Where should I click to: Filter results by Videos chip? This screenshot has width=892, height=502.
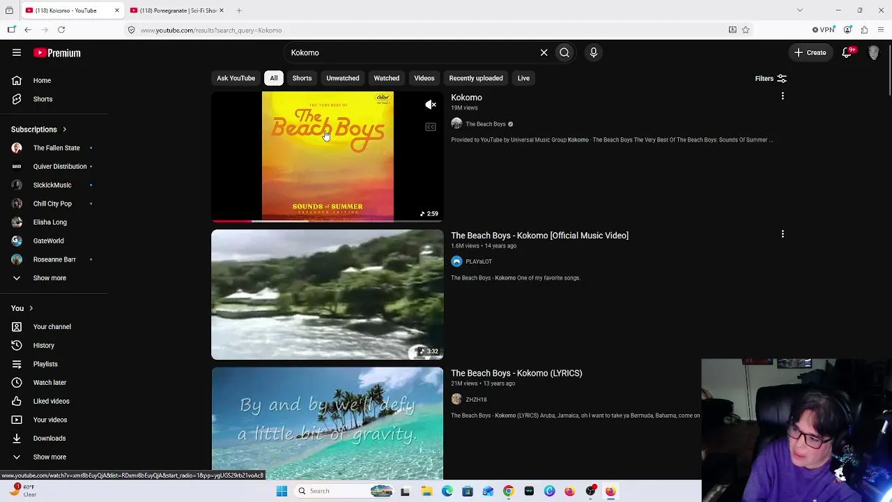(424, 78)
